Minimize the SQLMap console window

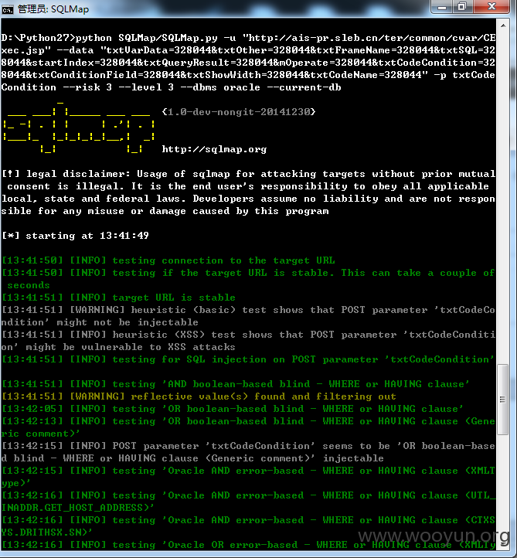(441, 7)
